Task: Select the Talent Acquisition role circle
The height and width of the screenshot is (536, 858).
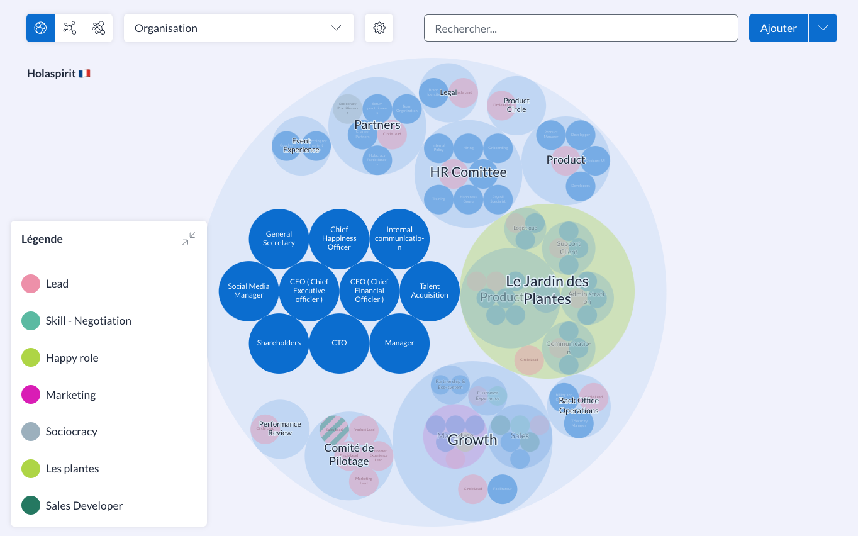Action: (x=430, y=291)
